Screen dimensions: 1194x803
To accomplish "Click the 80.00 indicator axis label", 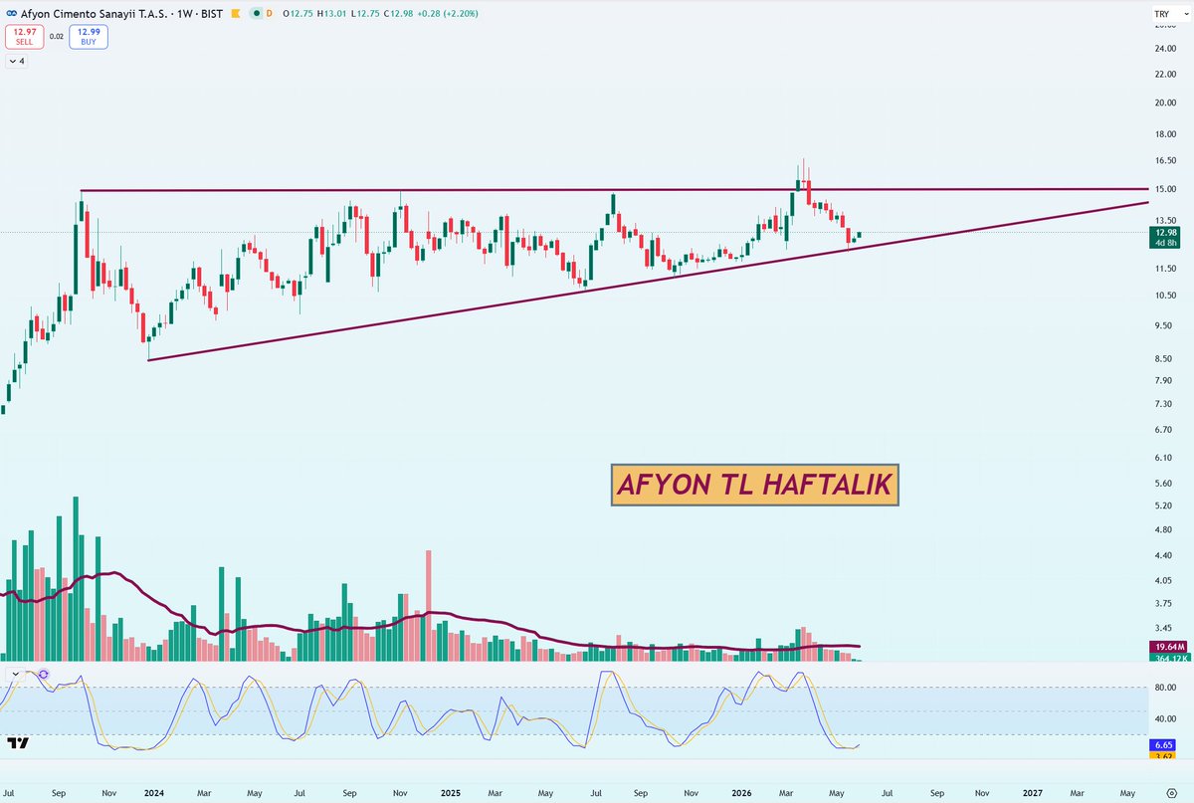I will click(x=1163, y=688).
